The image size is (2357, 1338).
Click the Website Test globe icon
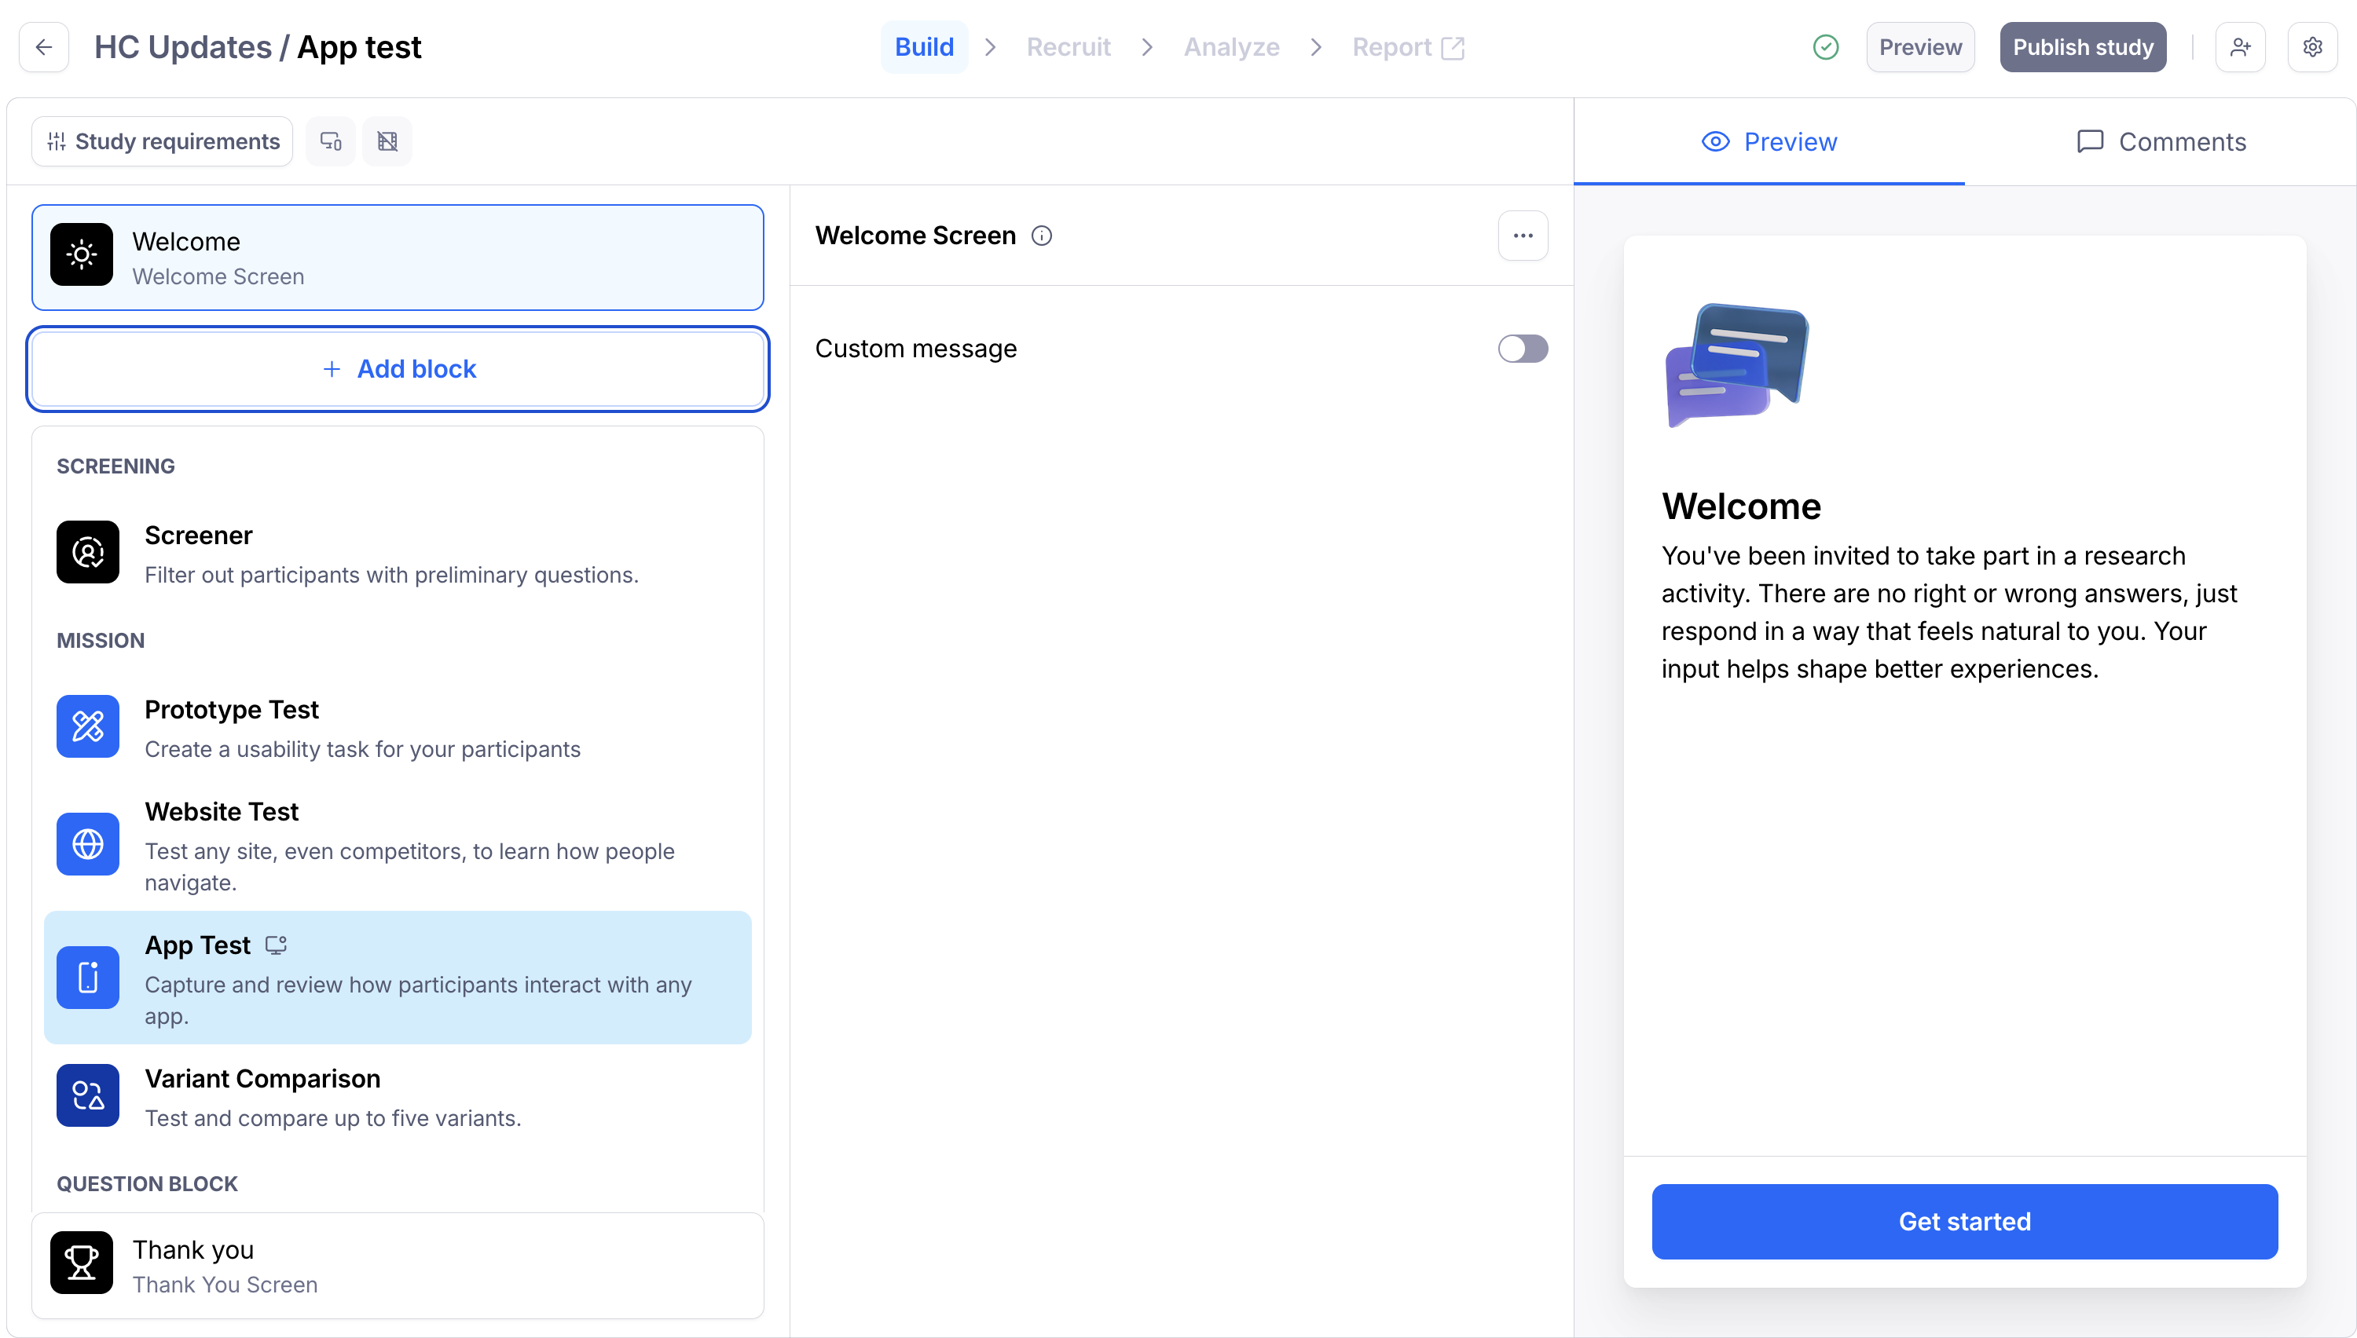click(x=88, y=845)
